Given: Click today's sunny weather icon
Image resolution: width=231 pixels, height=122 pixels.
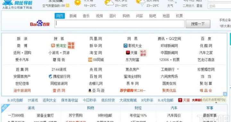Looking at the screenshot, I should click(x=78, y=2).
